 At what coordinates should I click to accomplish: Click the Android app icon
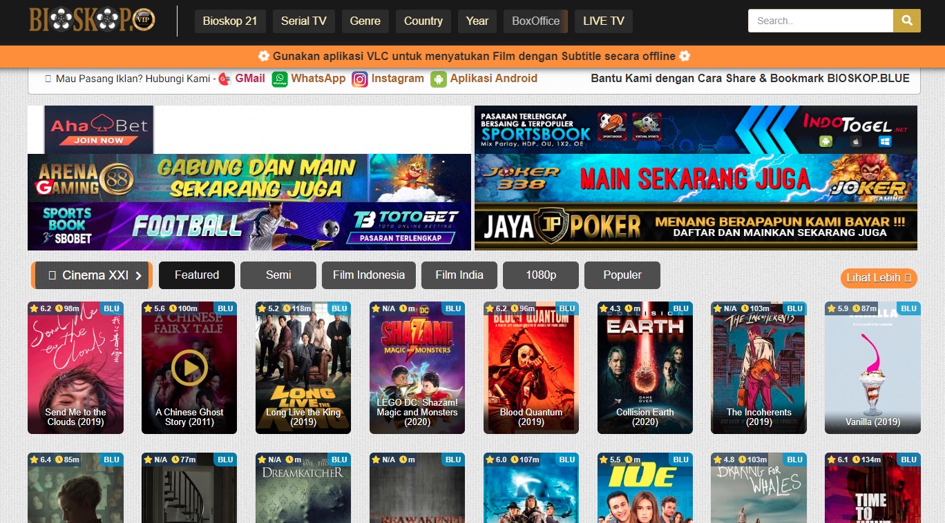click(x=439, y=79)
